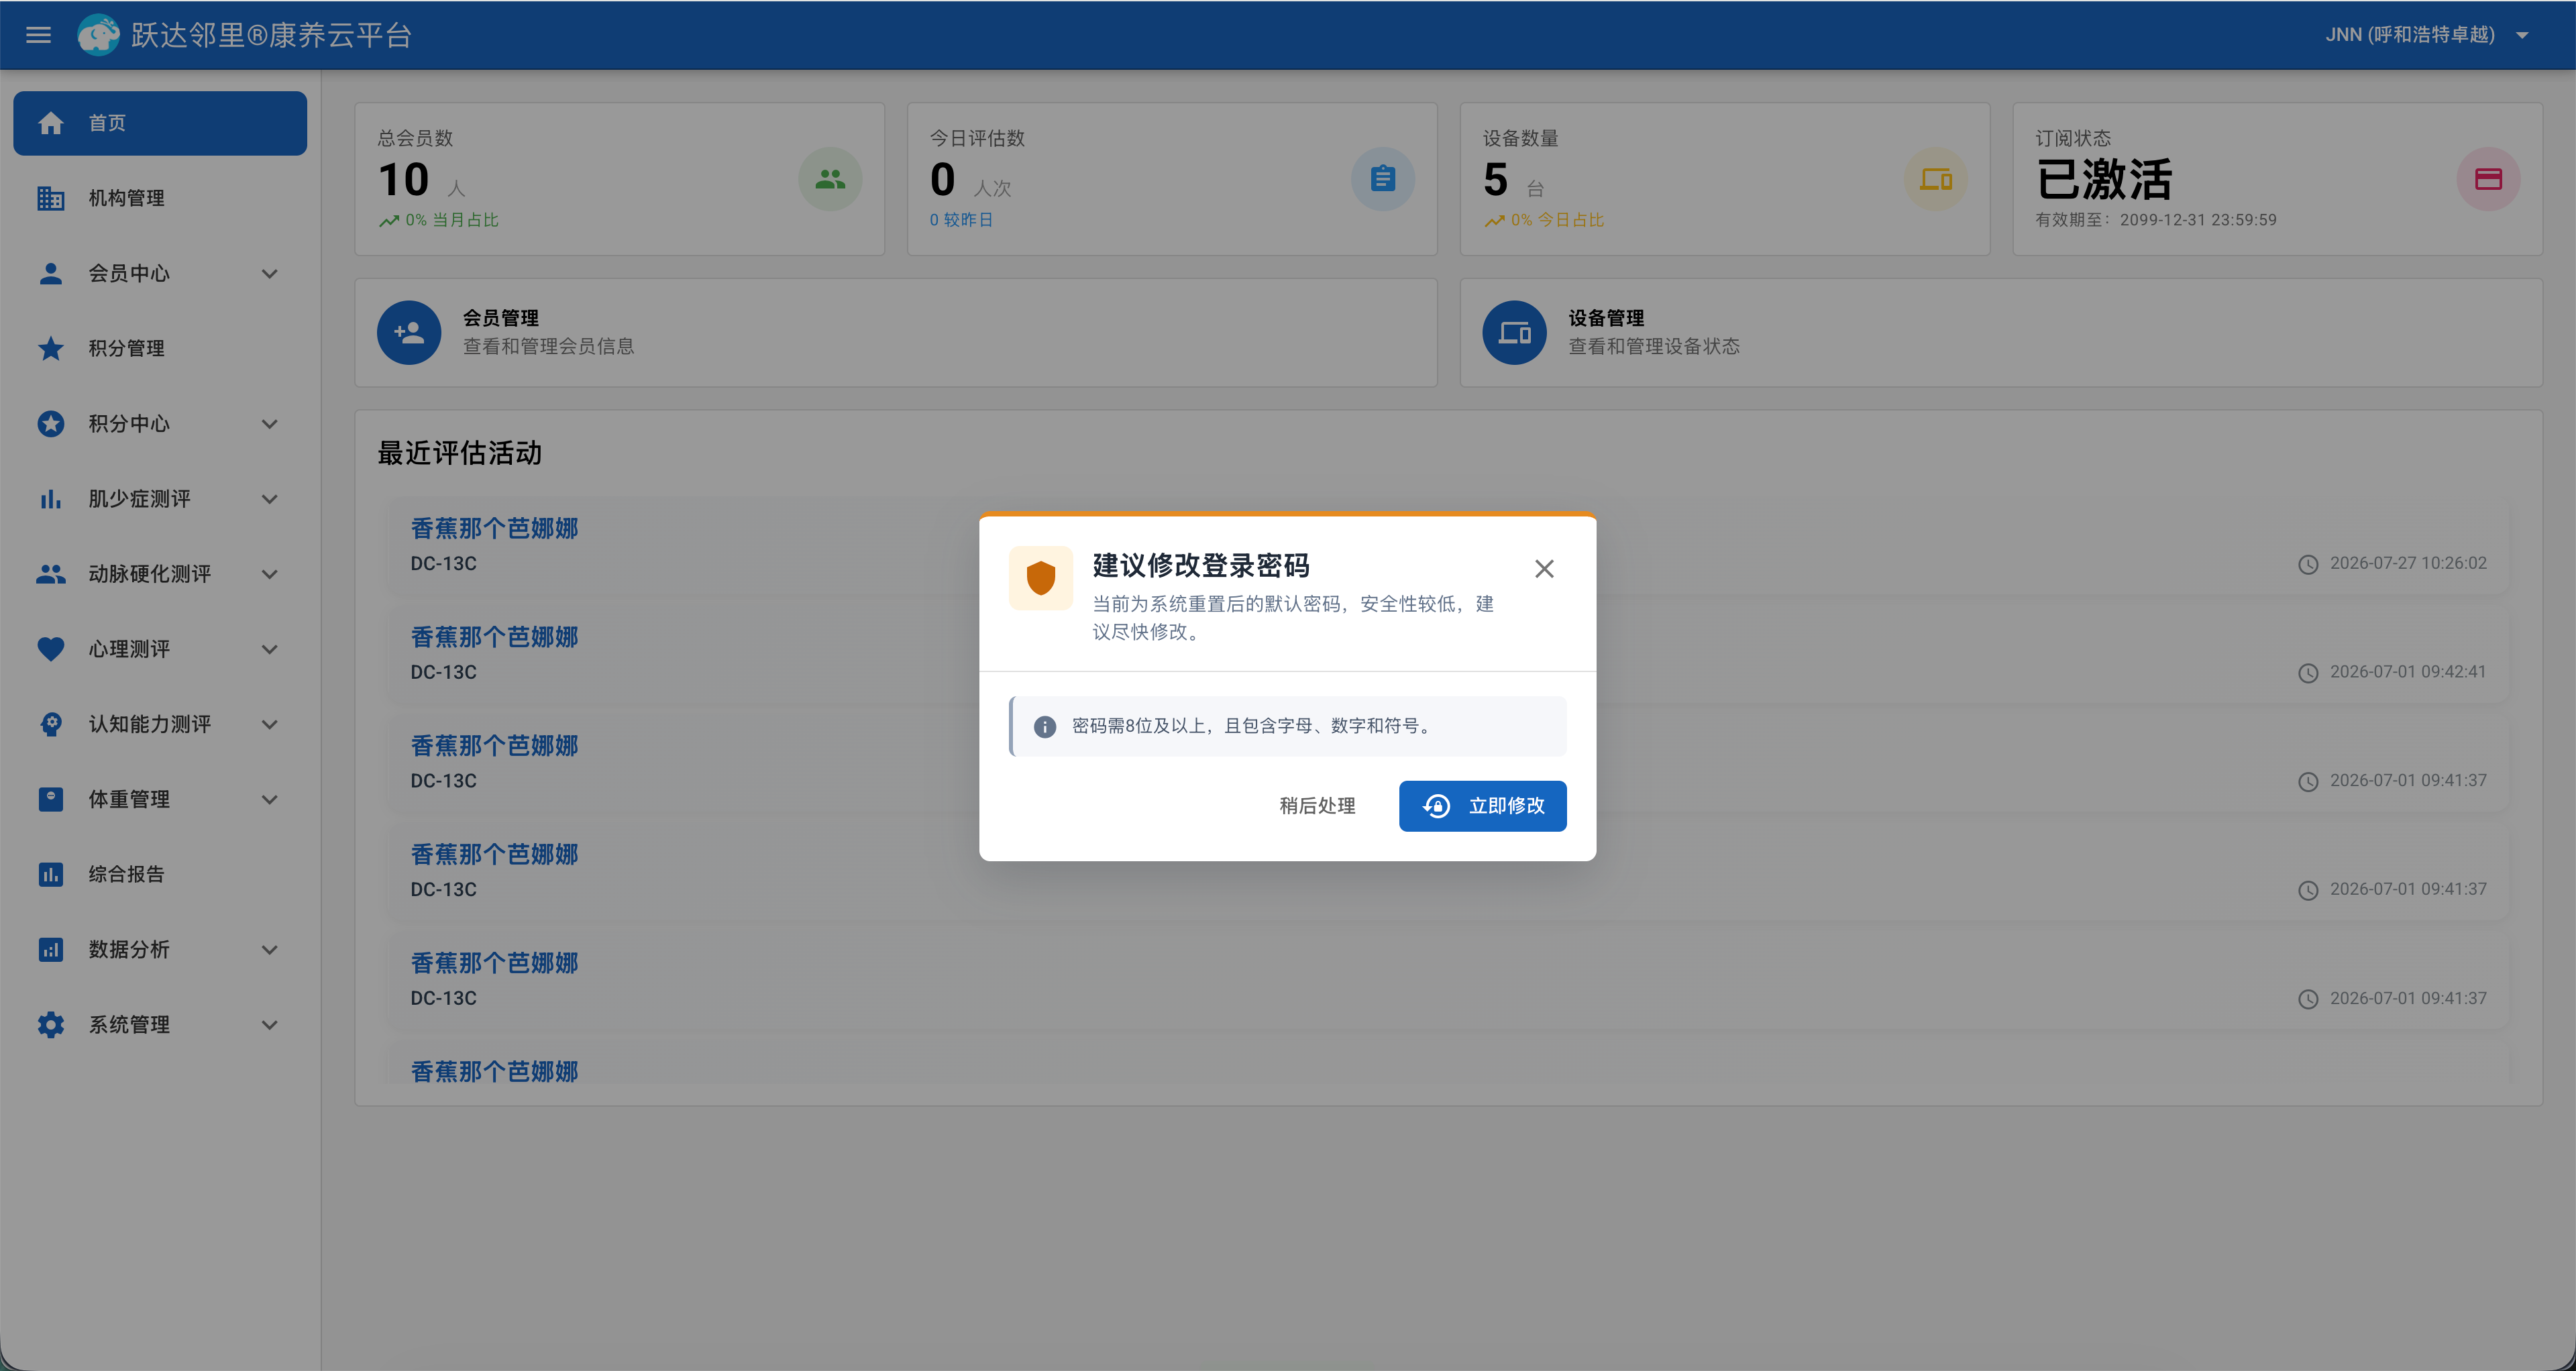Screen dimensions: 2576x1371
Task: Click the subscription status card icon
Action: pos(2488,179)
